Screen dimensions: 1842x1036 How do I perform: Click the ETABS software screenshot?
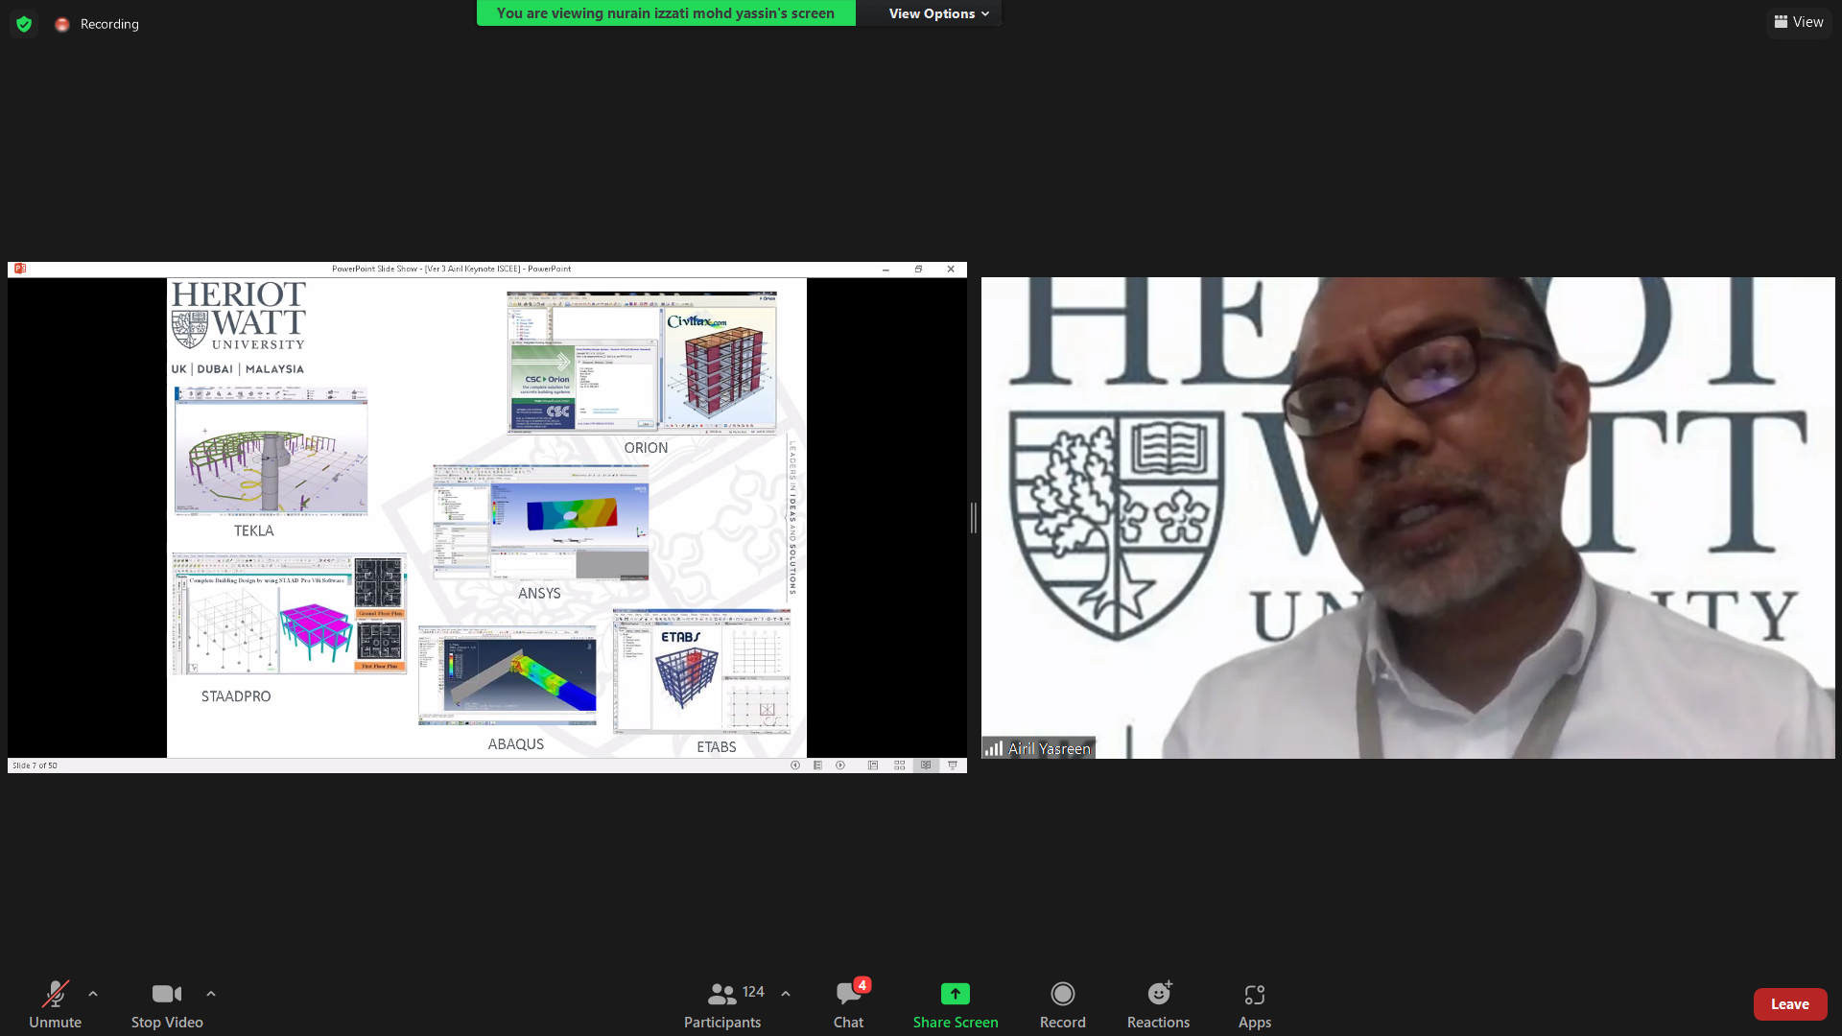point(702,671)
